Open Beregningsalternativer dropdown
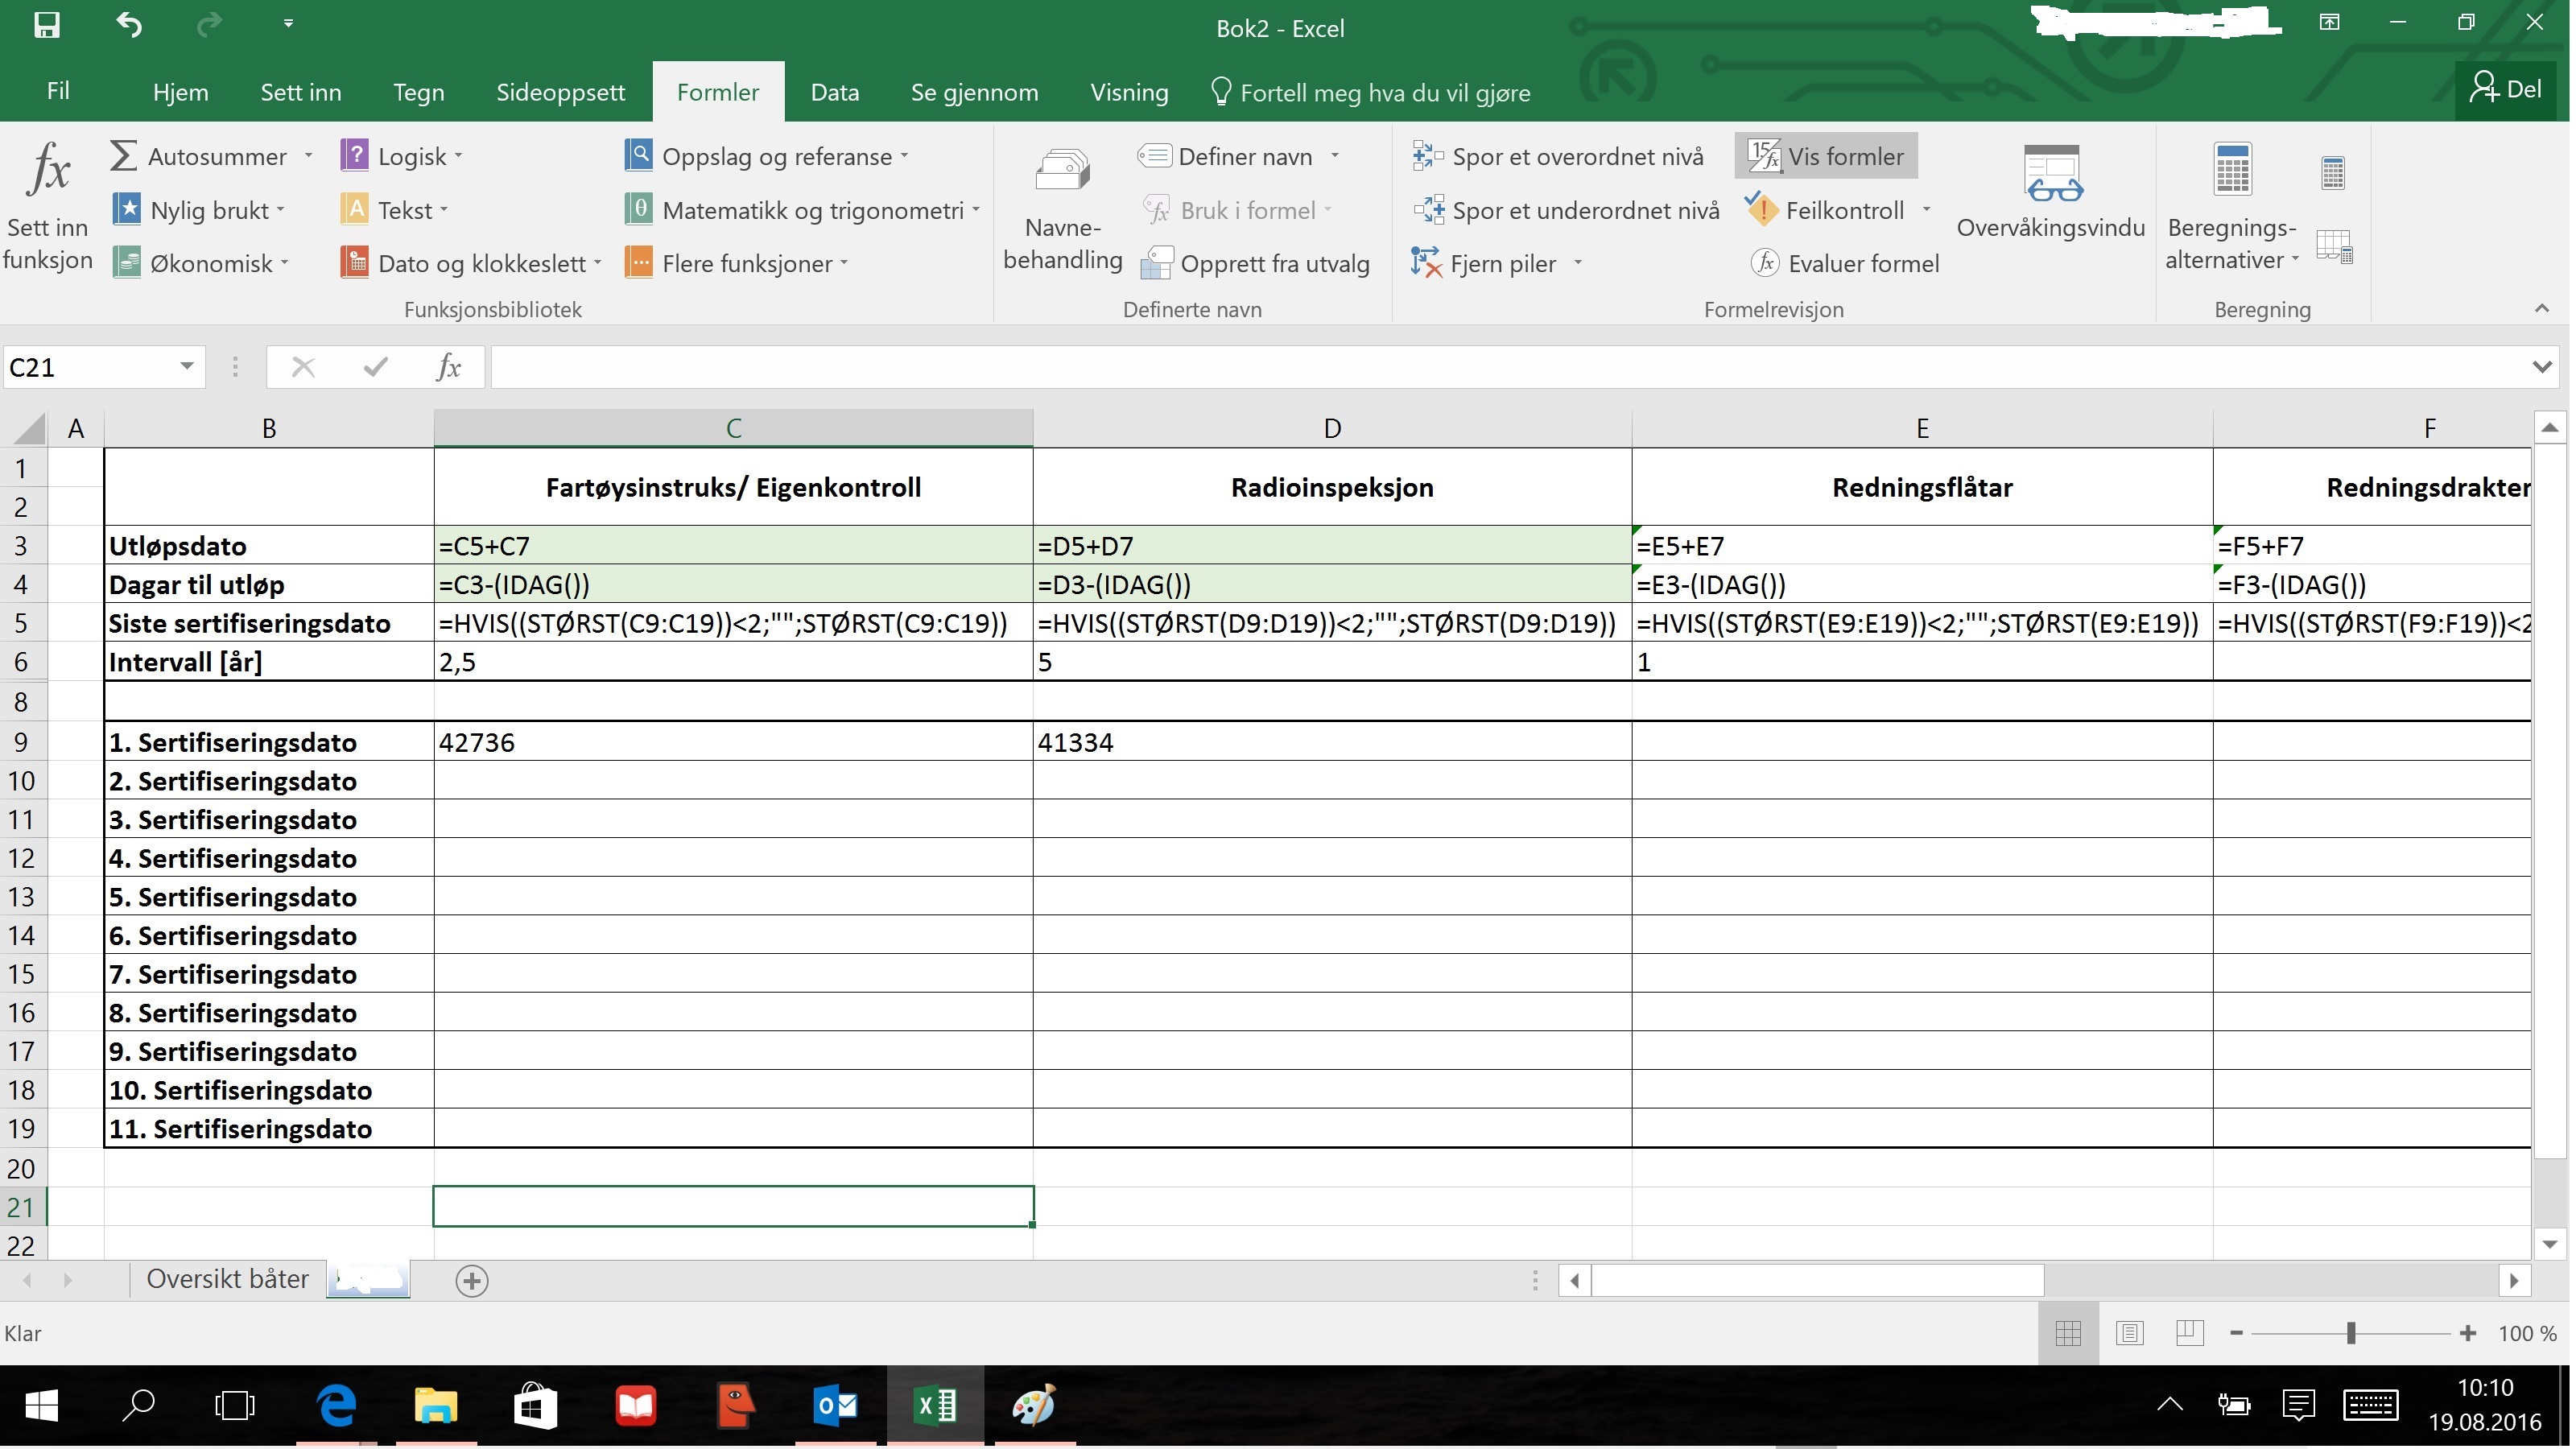2576x1449 pixels. [x=2232, y=208]
